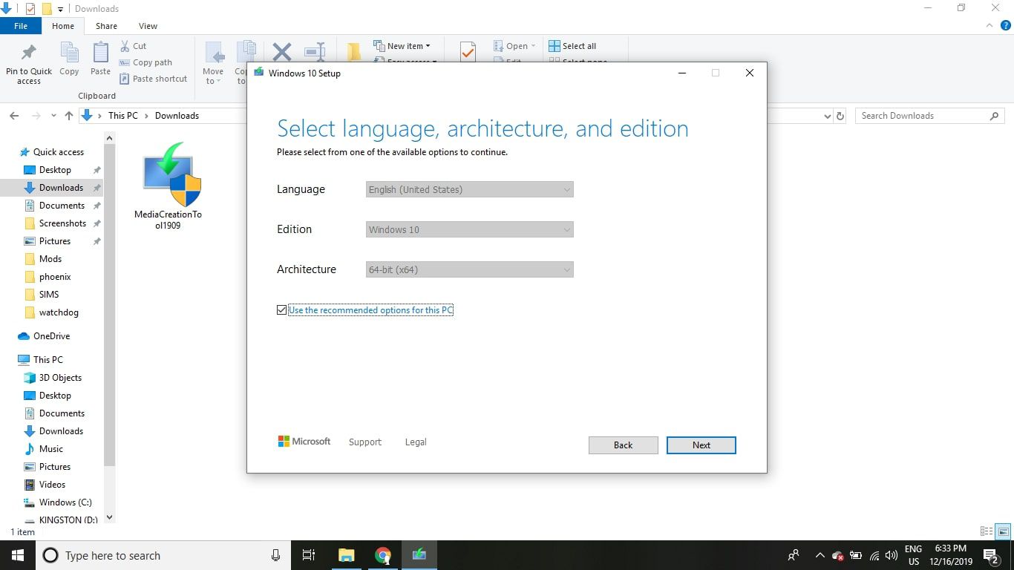Uncheck Use the recommended options for this PC
1014x570 pixels.
281,310
